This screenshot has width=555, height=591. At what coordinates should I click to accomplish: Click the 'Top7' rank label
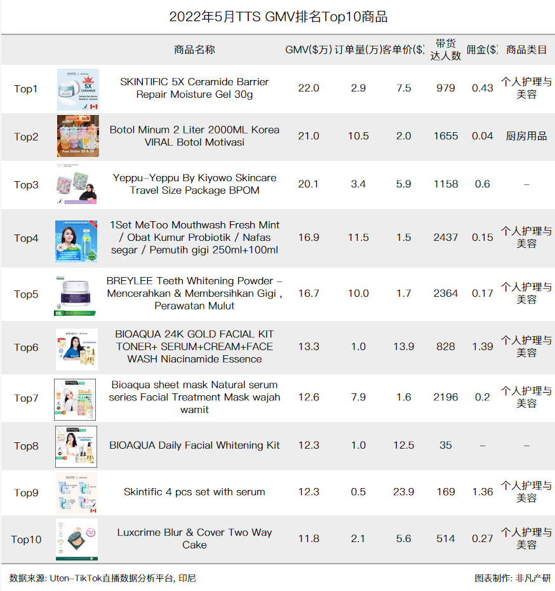click(x=26, y=398)
